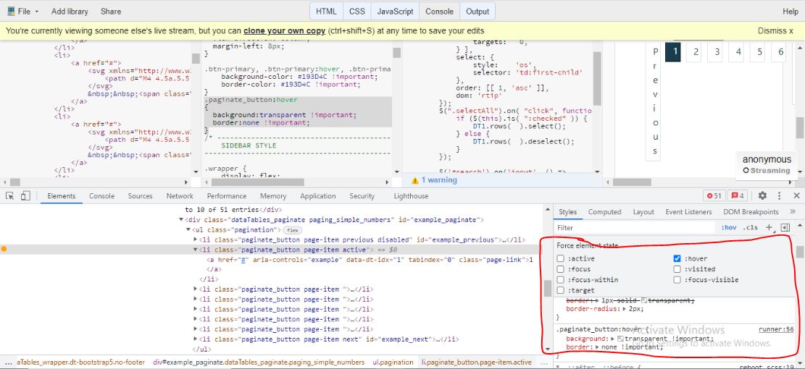Show more Styles pane tabs with chevron
This screenshot has width=805, height=369.
coord(792,212)
